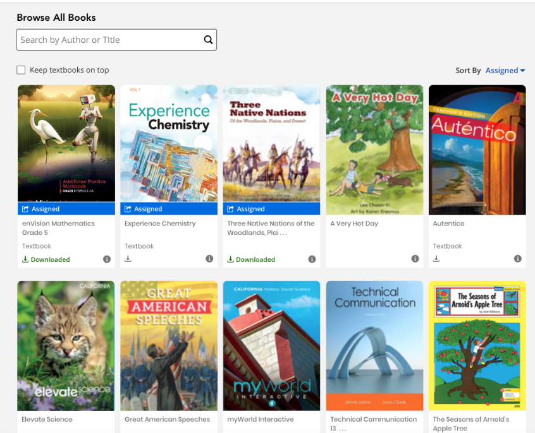The image size is (535, 433).
Task: Open the Sort By Assigned dropdown
Action: coord(505,71)
